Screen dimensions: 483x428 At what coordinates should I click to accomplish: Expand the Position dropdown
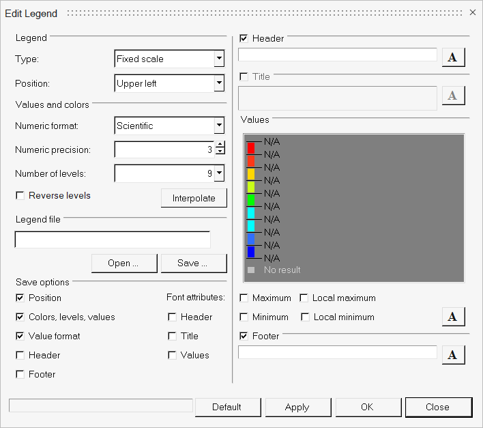pyautogui.click(x=219, y=83)
